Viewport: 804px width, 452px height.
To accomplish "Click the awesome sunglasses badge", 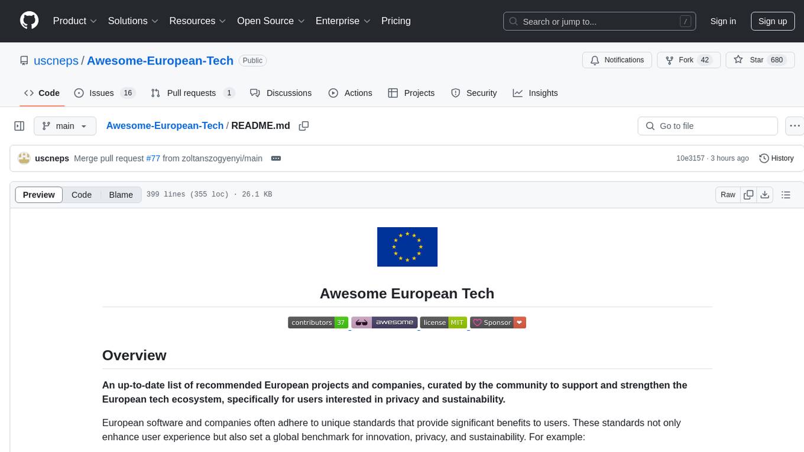I will (x=384, y=322).
